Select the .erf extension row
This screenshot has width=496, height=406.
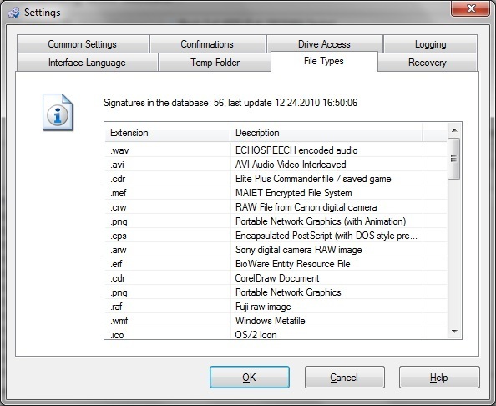[x=276, y=264]
